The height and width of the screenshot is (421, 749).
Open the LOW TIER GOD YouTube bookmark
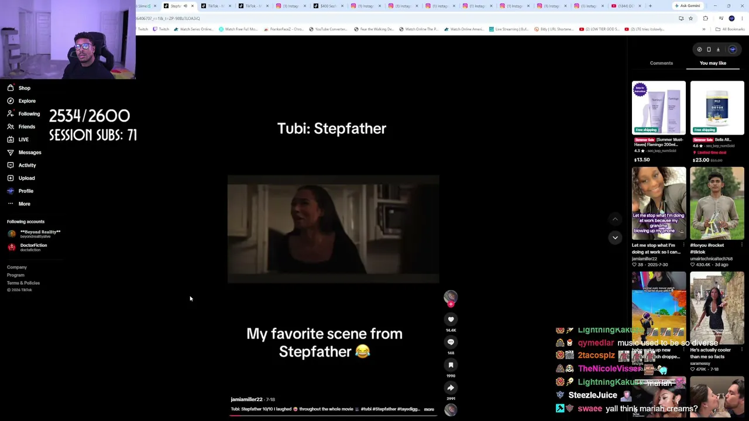click(x=600, y=29)
